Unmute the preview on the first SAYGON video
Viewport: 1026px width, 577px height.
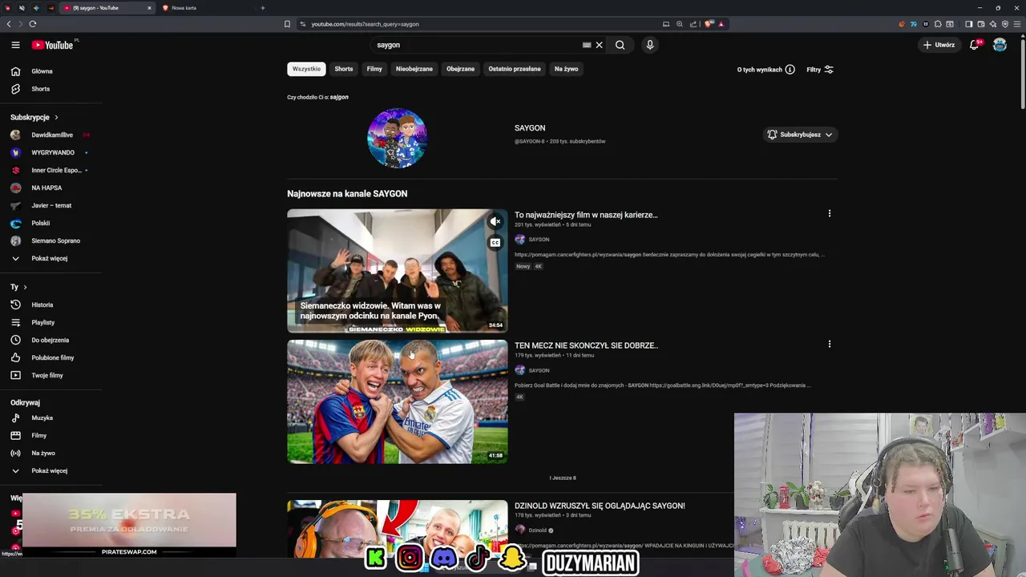pos(495,222)
